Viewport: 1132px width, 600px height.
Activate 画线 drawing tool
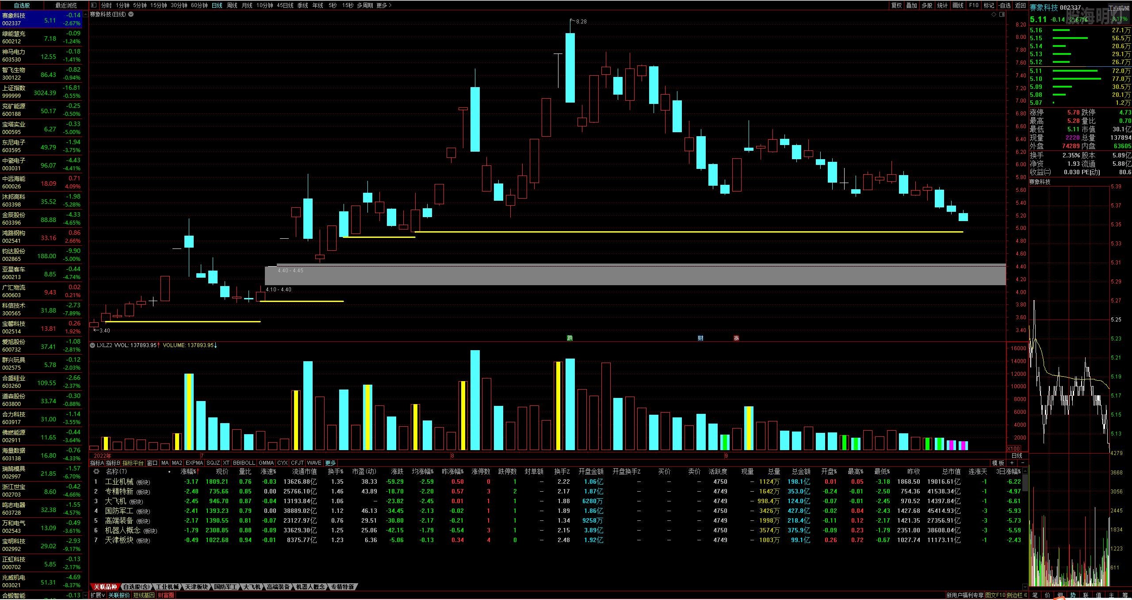click(958, 5)
